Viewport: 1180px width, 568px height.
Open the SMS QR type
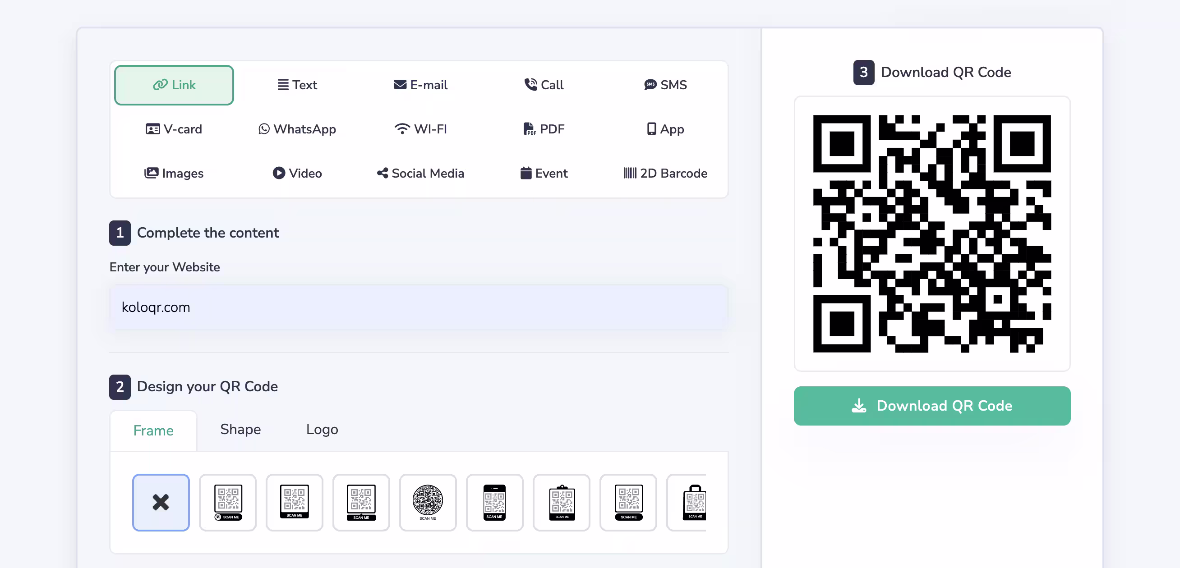pos(665,85)
